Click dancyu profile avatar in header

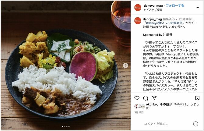138,7
